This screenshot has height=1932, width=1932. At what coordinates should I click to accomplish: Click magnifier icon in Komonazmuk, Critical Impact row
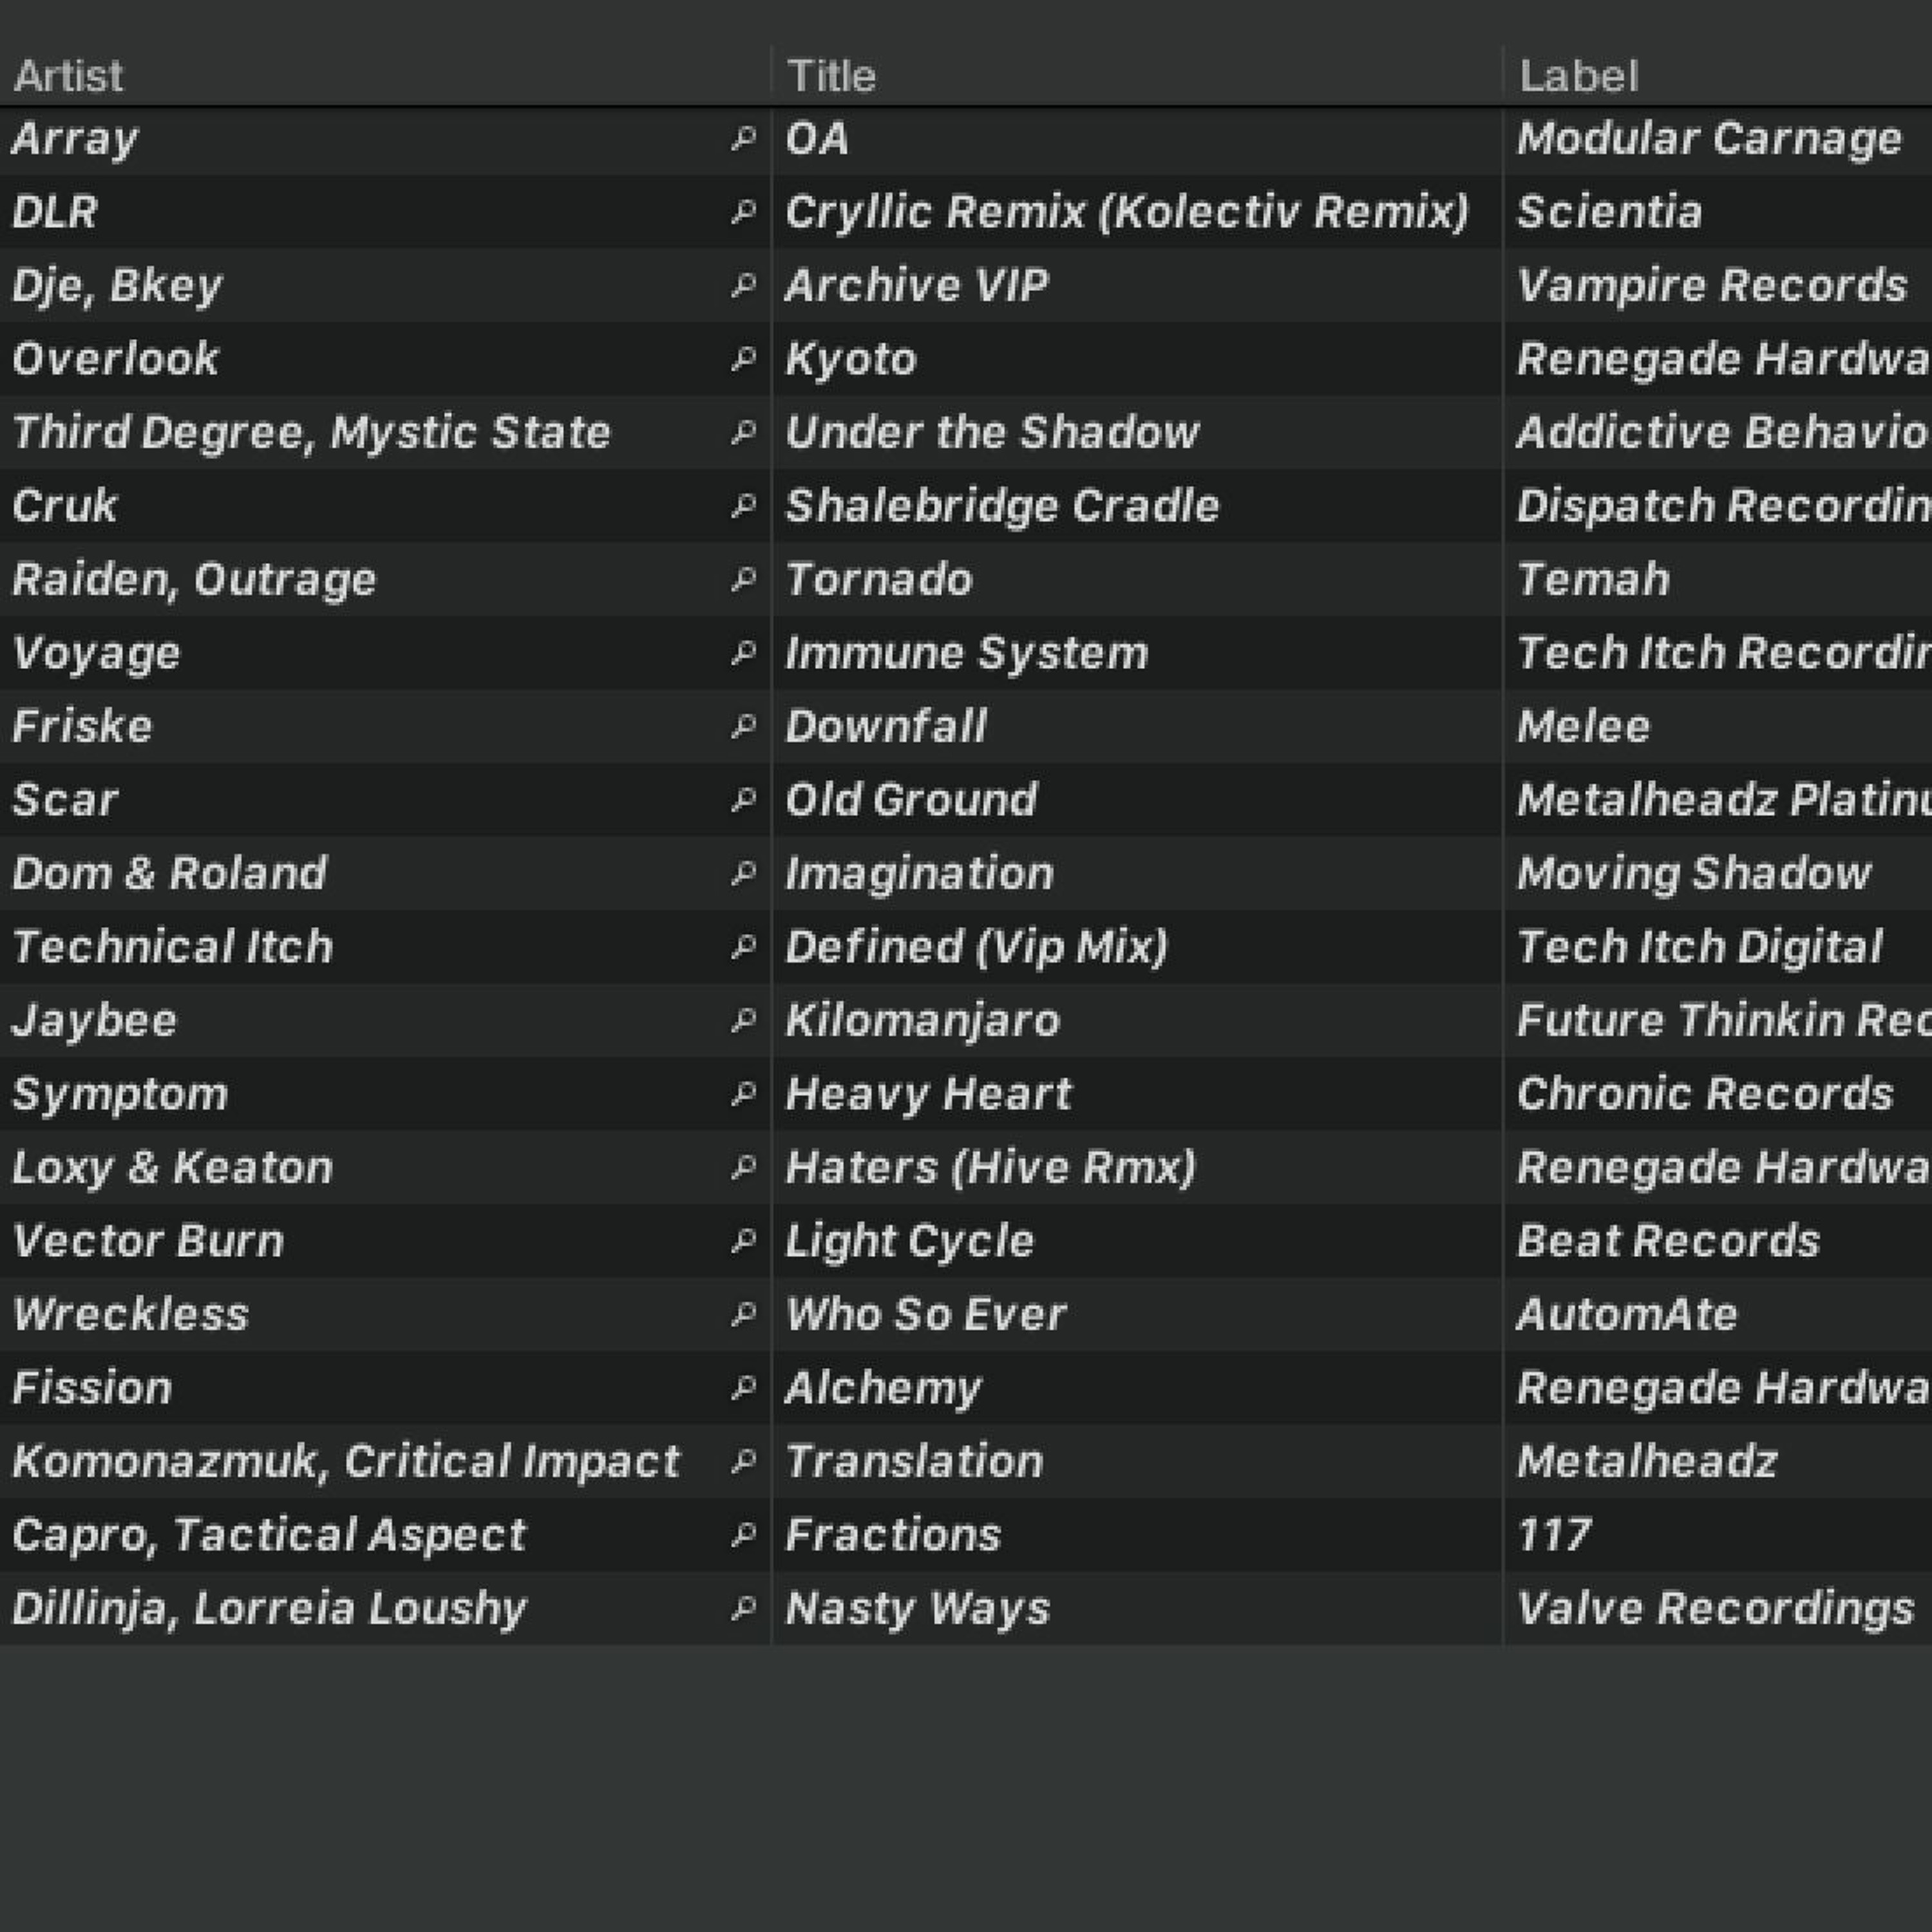(743, 1461)
